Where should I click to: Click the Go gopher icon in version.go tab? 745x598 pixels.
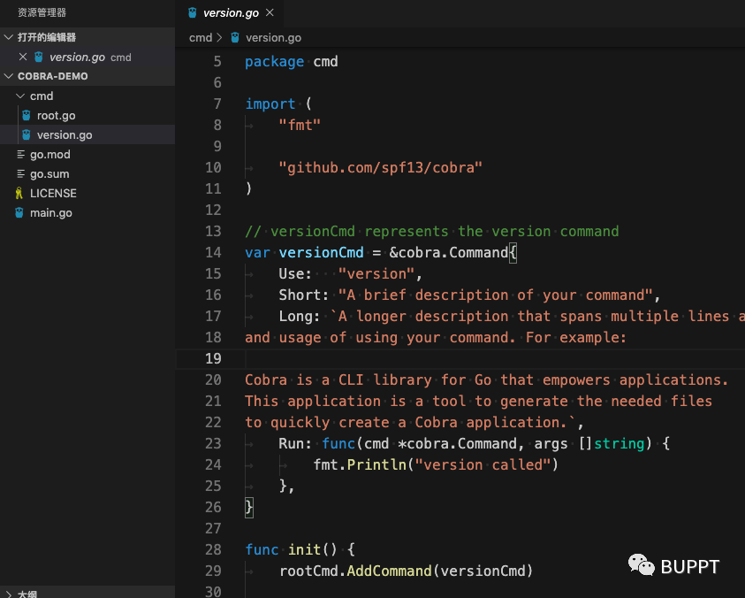tap(192, 13)
